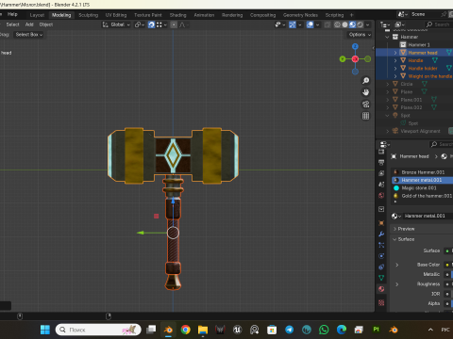Screen dimensions: 453x339
Task: Switch to UV Editing workspace tab
Action: [116, 15]
